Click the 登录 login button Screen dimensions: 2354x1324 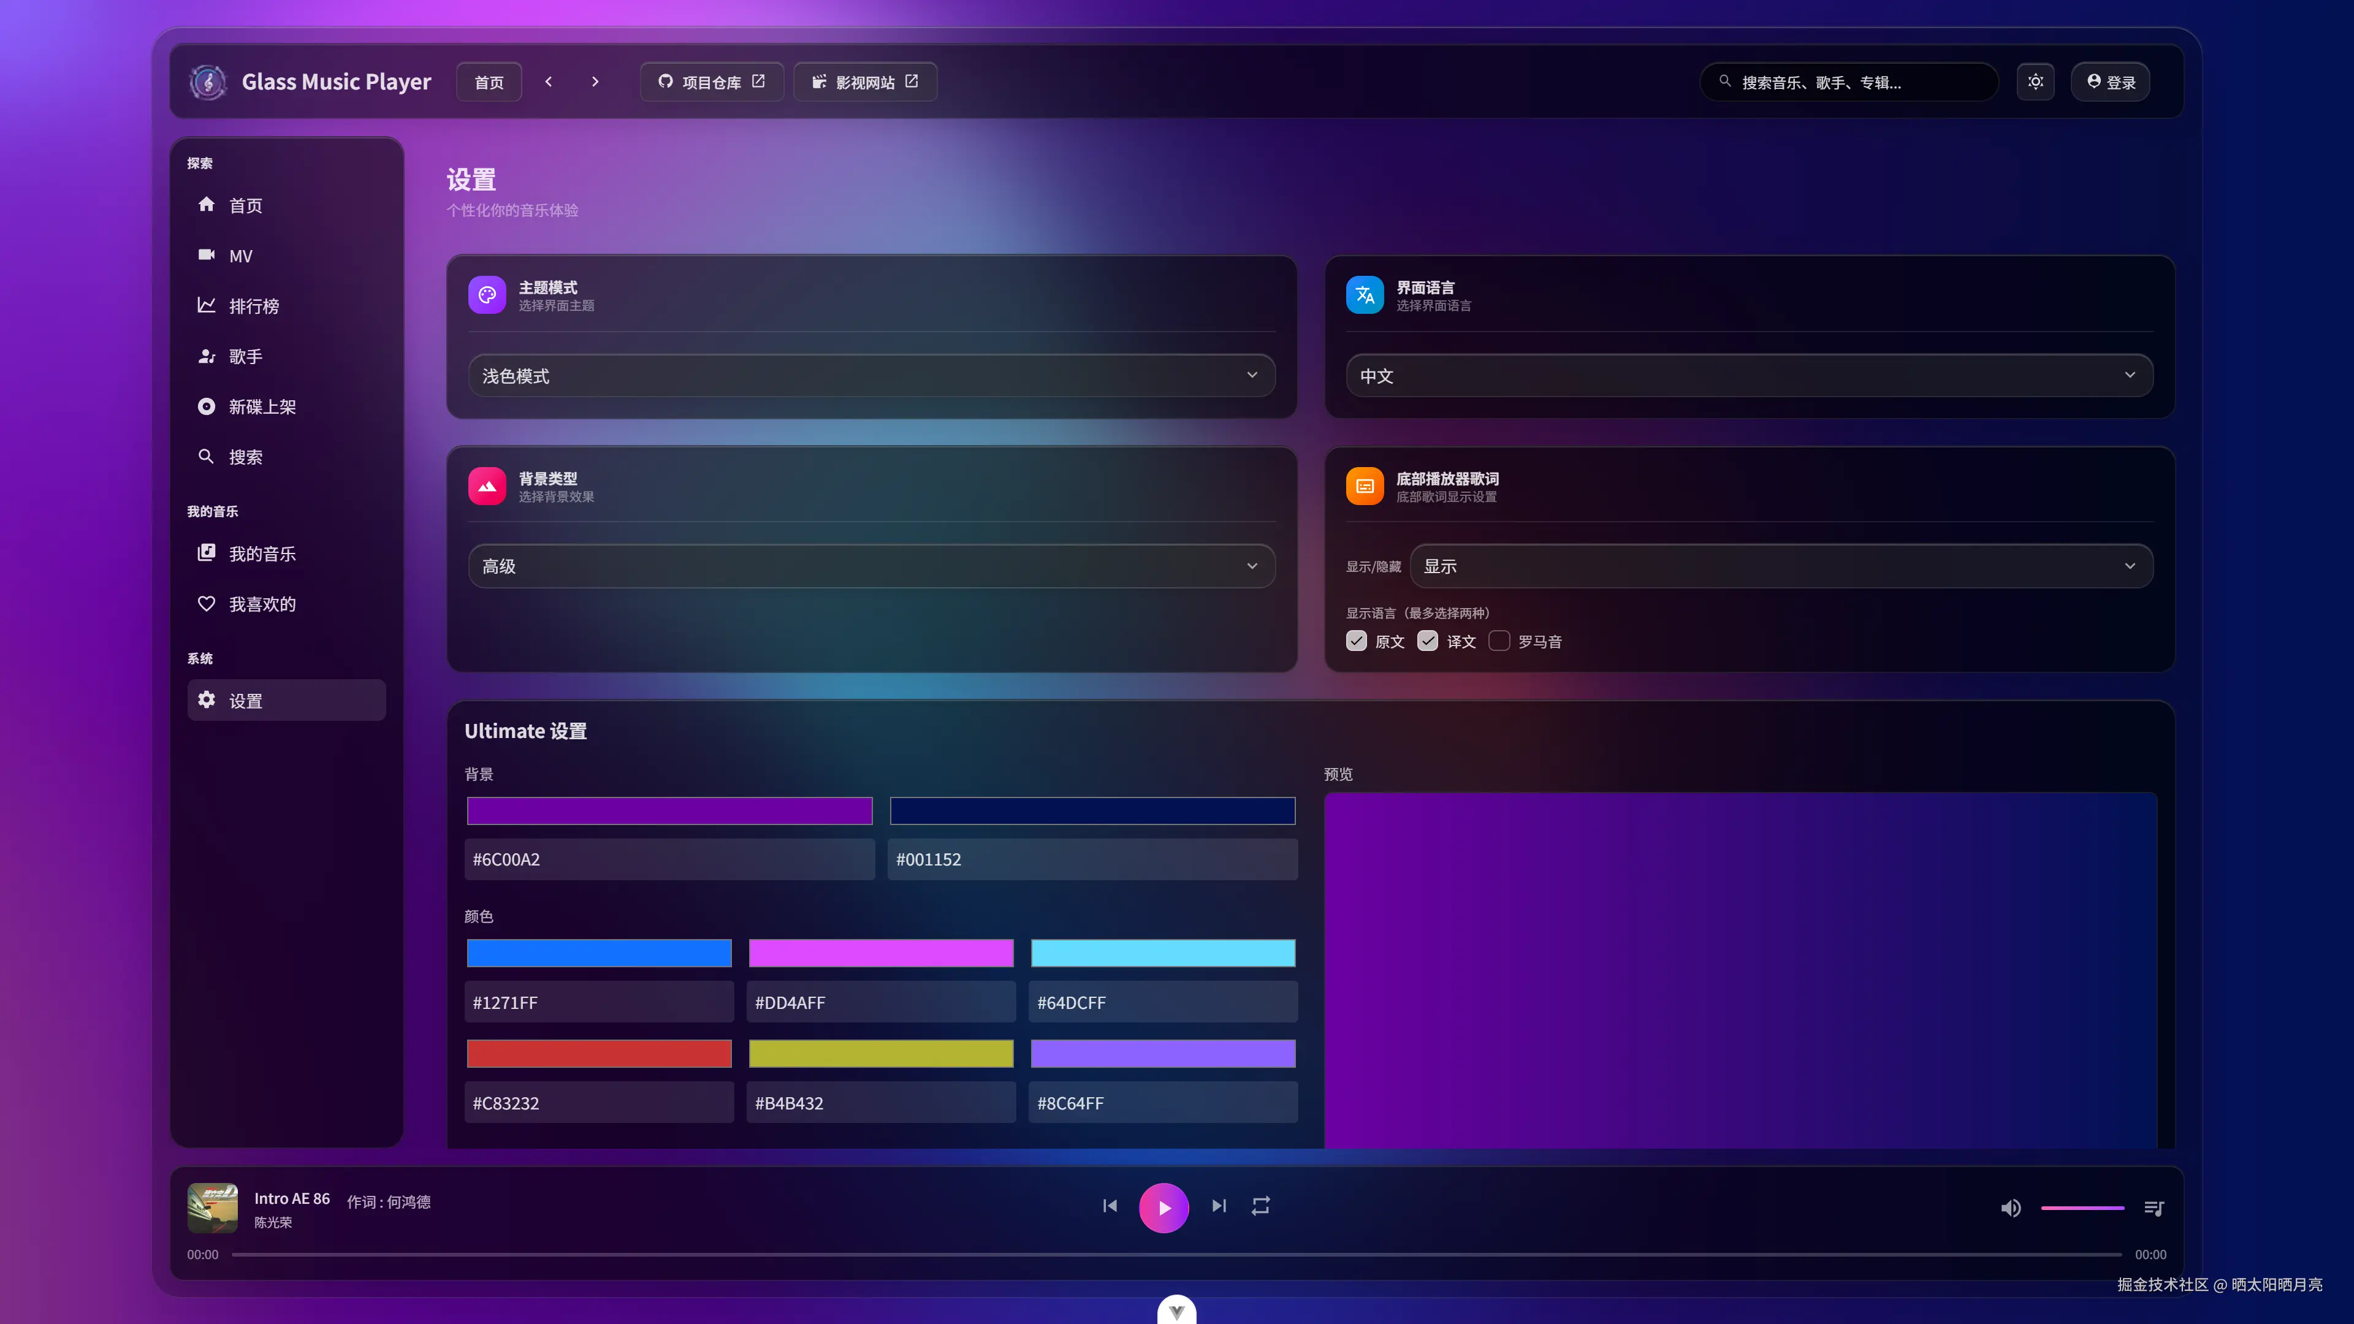[2110, 82]
